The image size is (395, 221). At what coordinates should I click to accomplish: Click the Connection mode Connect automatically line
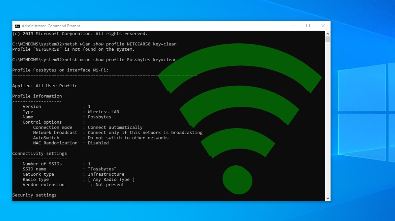point(81,127)
